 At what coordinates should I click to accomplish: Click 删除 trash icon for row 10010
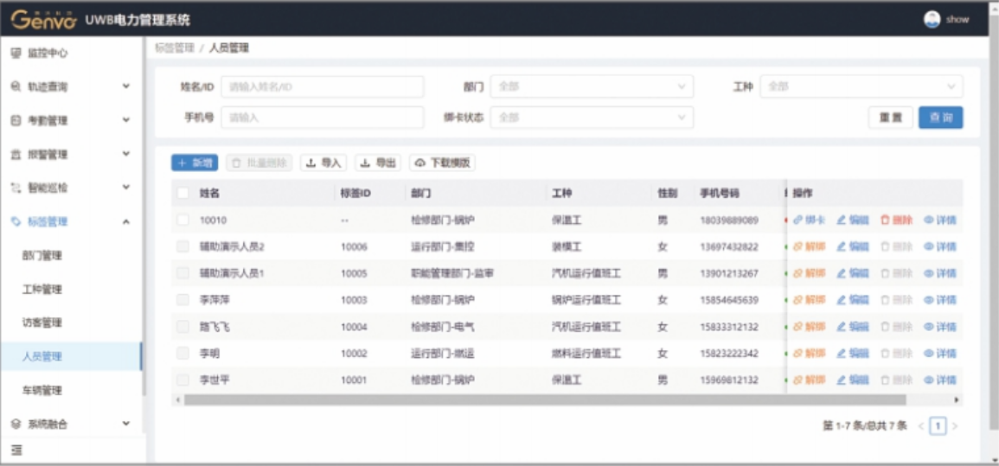[884, 220]
